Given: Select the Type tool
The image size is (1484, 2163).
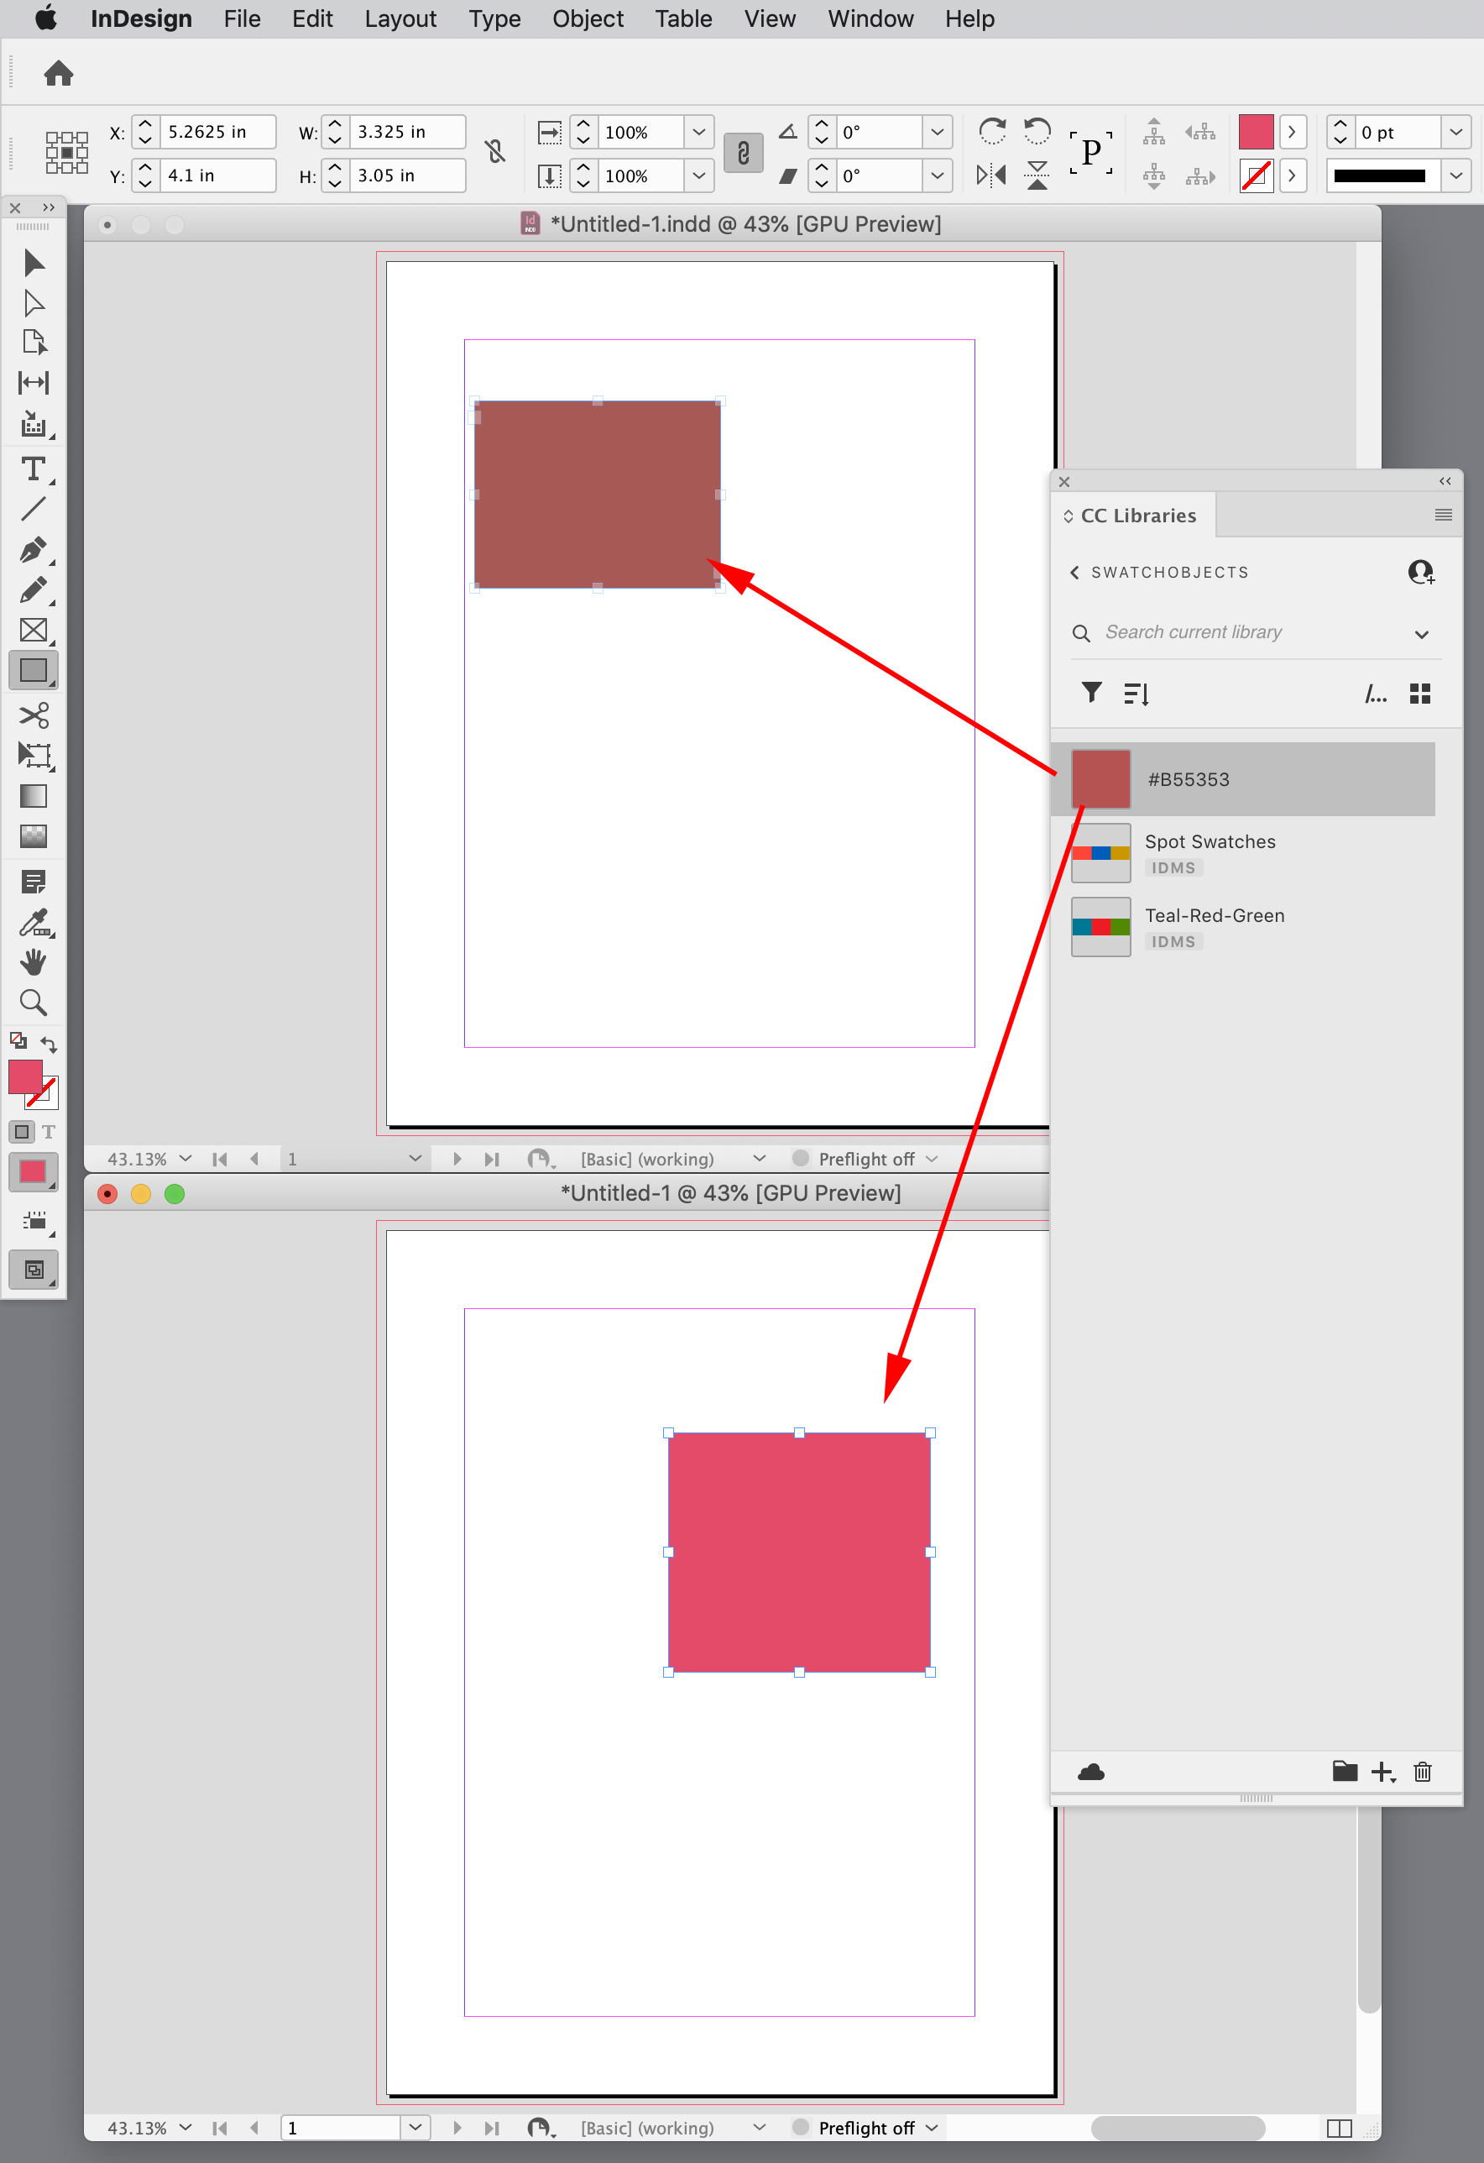Looking at the screenshot, I should (34, 470).
